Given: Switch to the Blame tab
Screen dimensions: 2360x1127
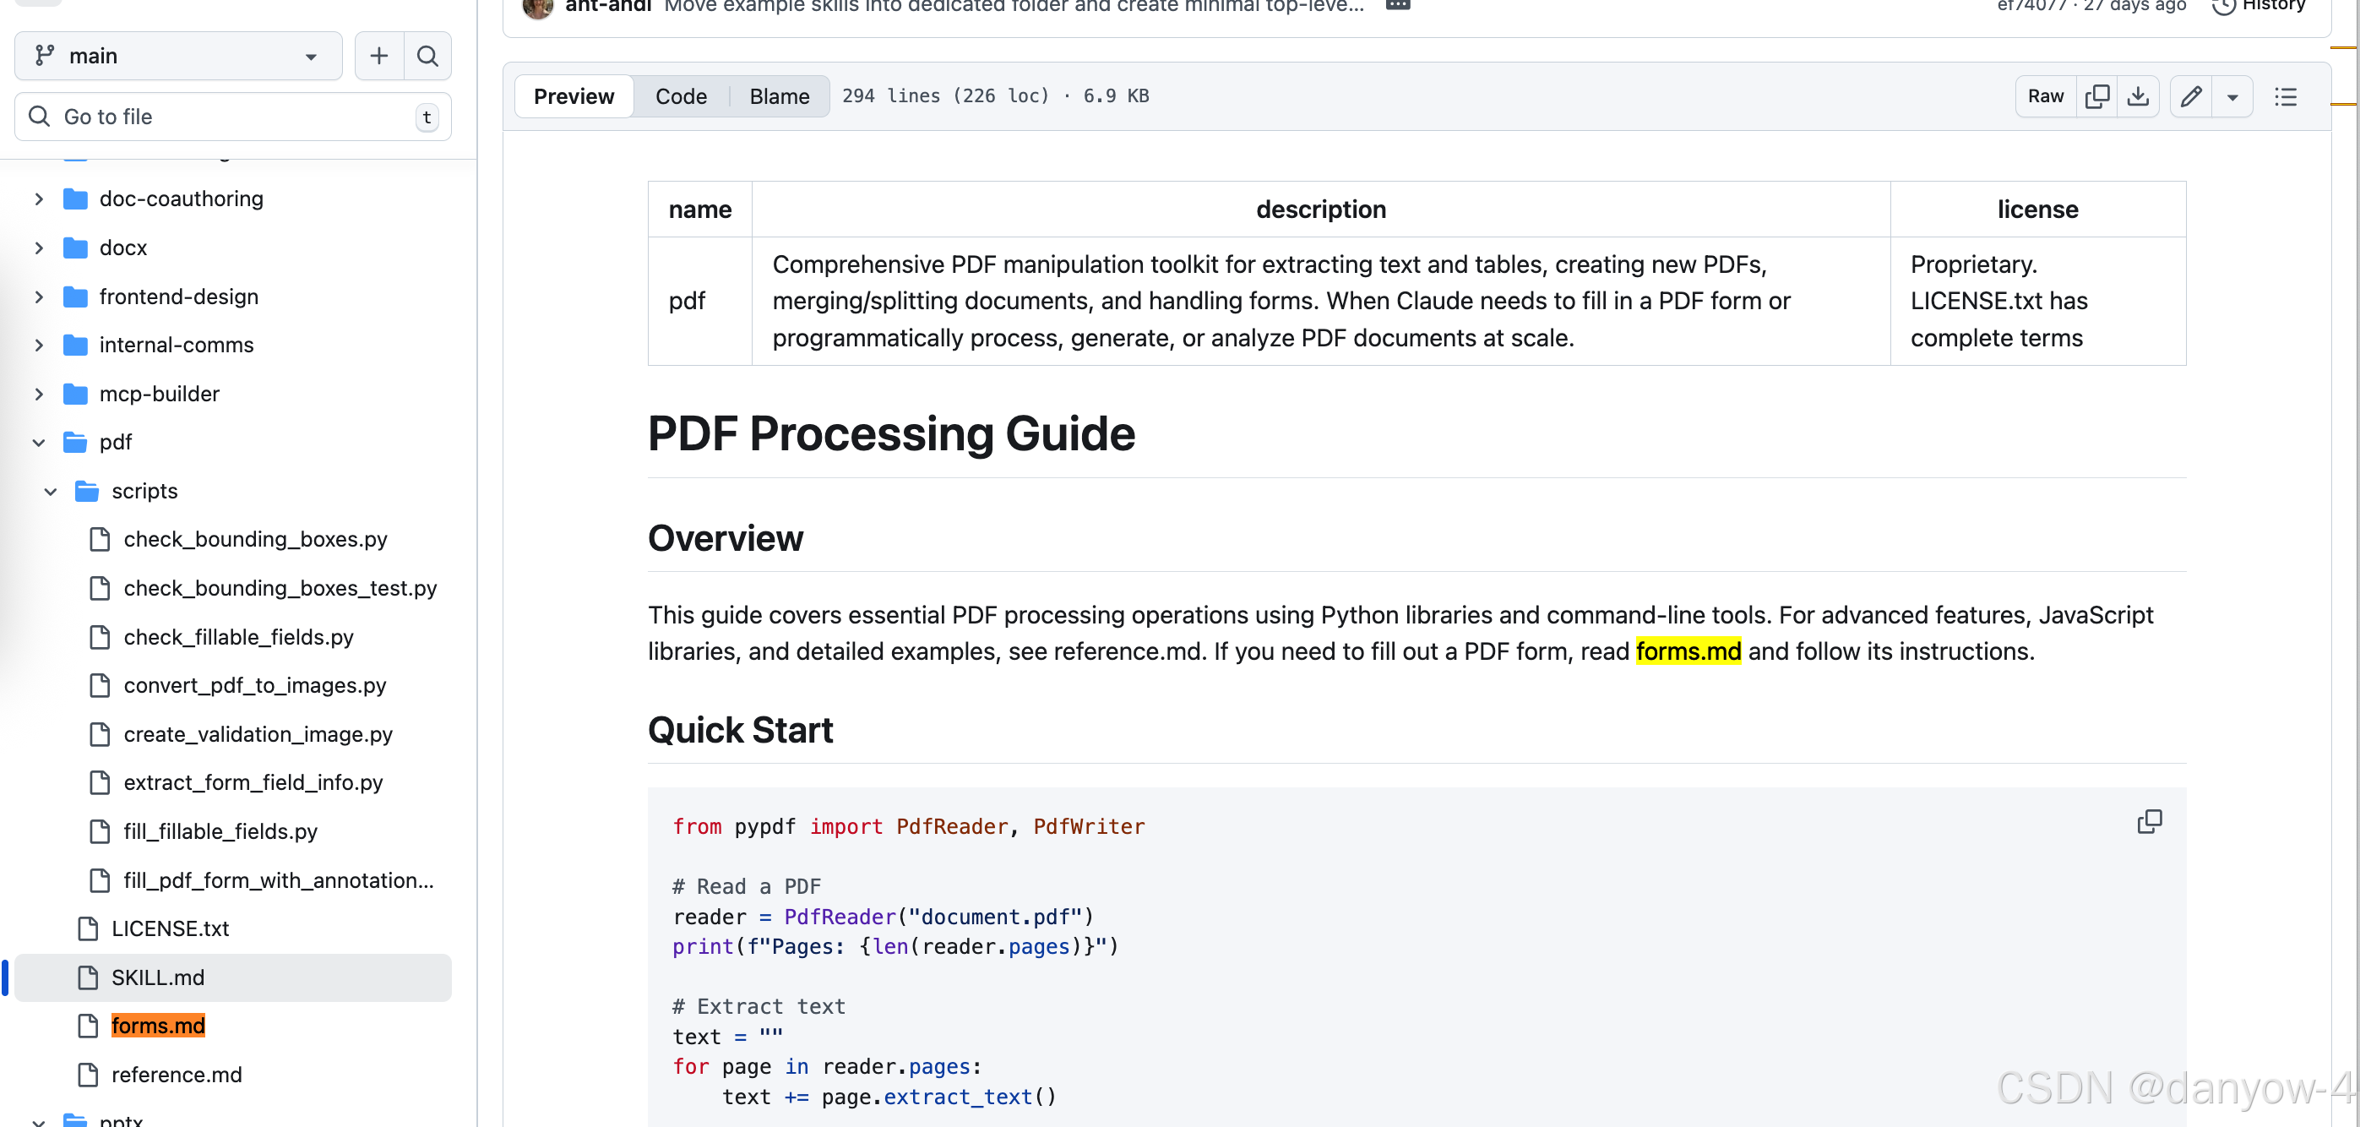Looking at the screenshot, I should point(779,96).
